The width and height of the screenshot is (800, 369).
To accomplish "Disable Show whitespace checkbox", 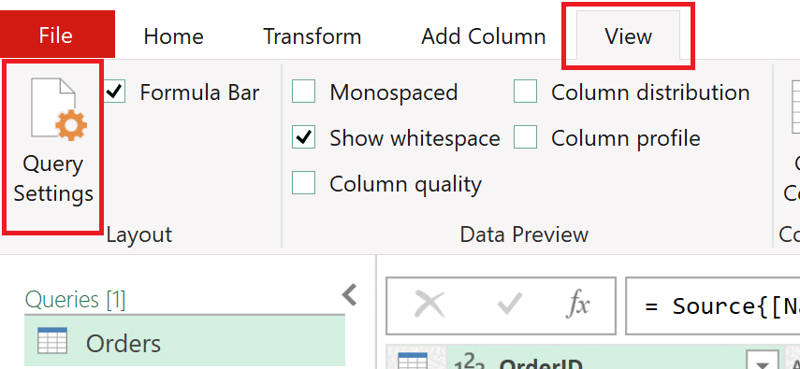I will tap(303, 137).
